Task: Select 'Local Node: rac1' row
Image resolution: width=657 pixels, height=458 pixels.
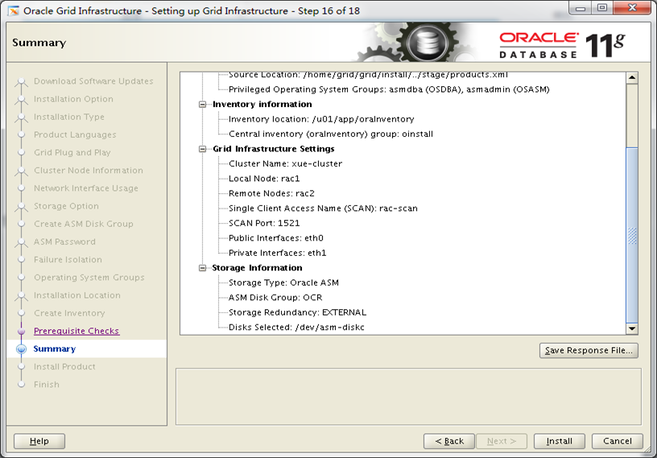Action: click(264, 179)
